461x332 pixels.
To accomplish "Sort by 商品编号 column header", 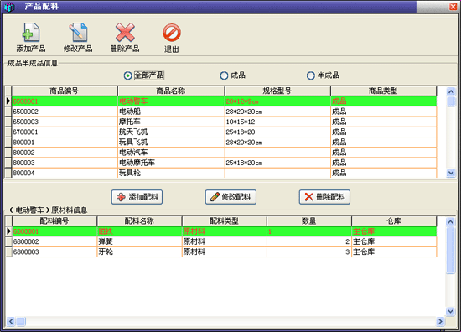I will pyautogui.click(x=65, y=91).
